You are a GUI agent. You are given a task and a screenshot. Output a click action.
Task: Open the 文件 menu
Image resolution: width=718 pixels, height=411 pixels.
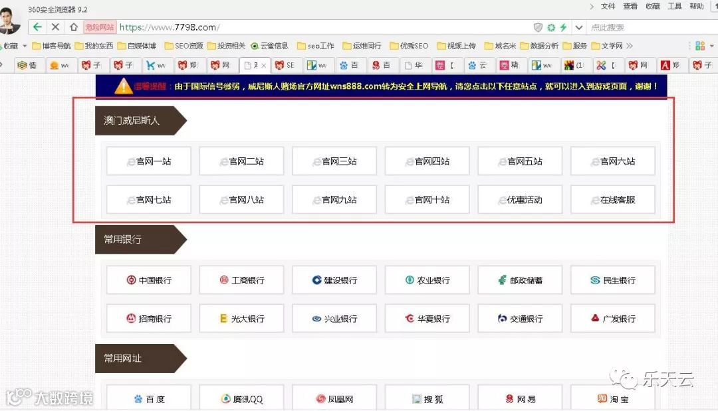pyautogui.click(x=608, y=6)
